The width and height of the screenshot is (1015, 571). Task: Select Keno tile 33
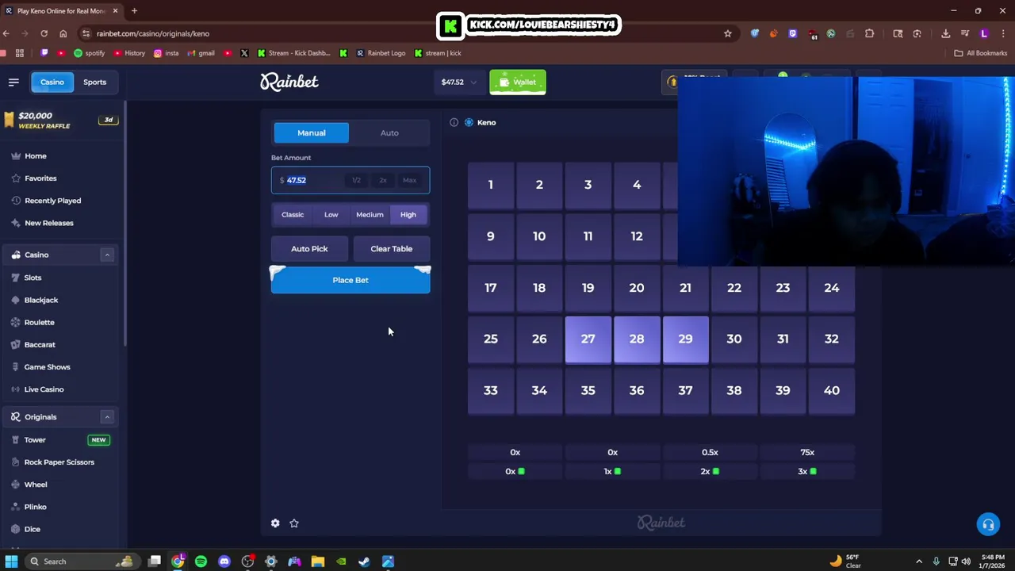click(x=491, y=391)
